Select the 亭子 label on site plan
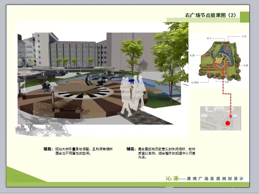Image resolution: width=259 pixels, height=194 pixels. pos(209,38)
